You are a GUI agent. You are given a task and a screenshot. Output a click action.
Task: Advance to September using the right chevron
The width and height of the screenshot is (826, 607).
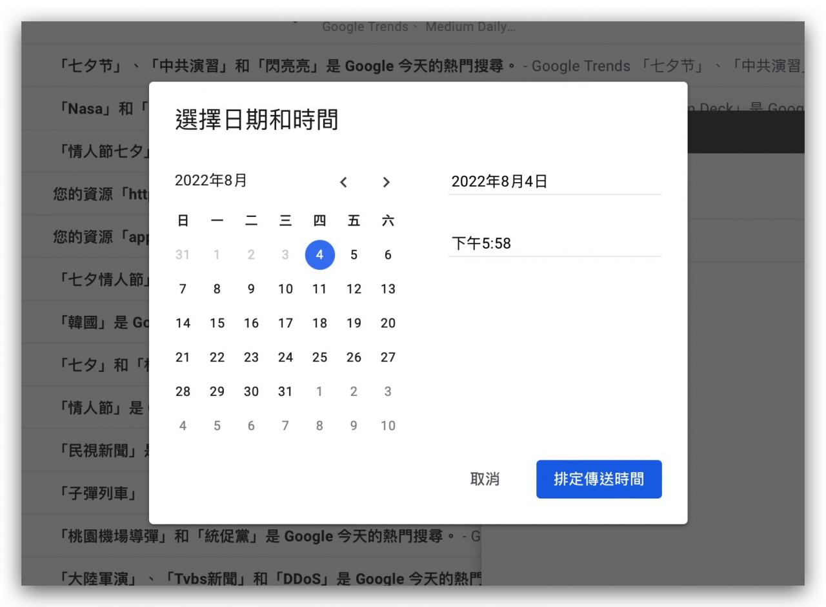pos(386,183)
